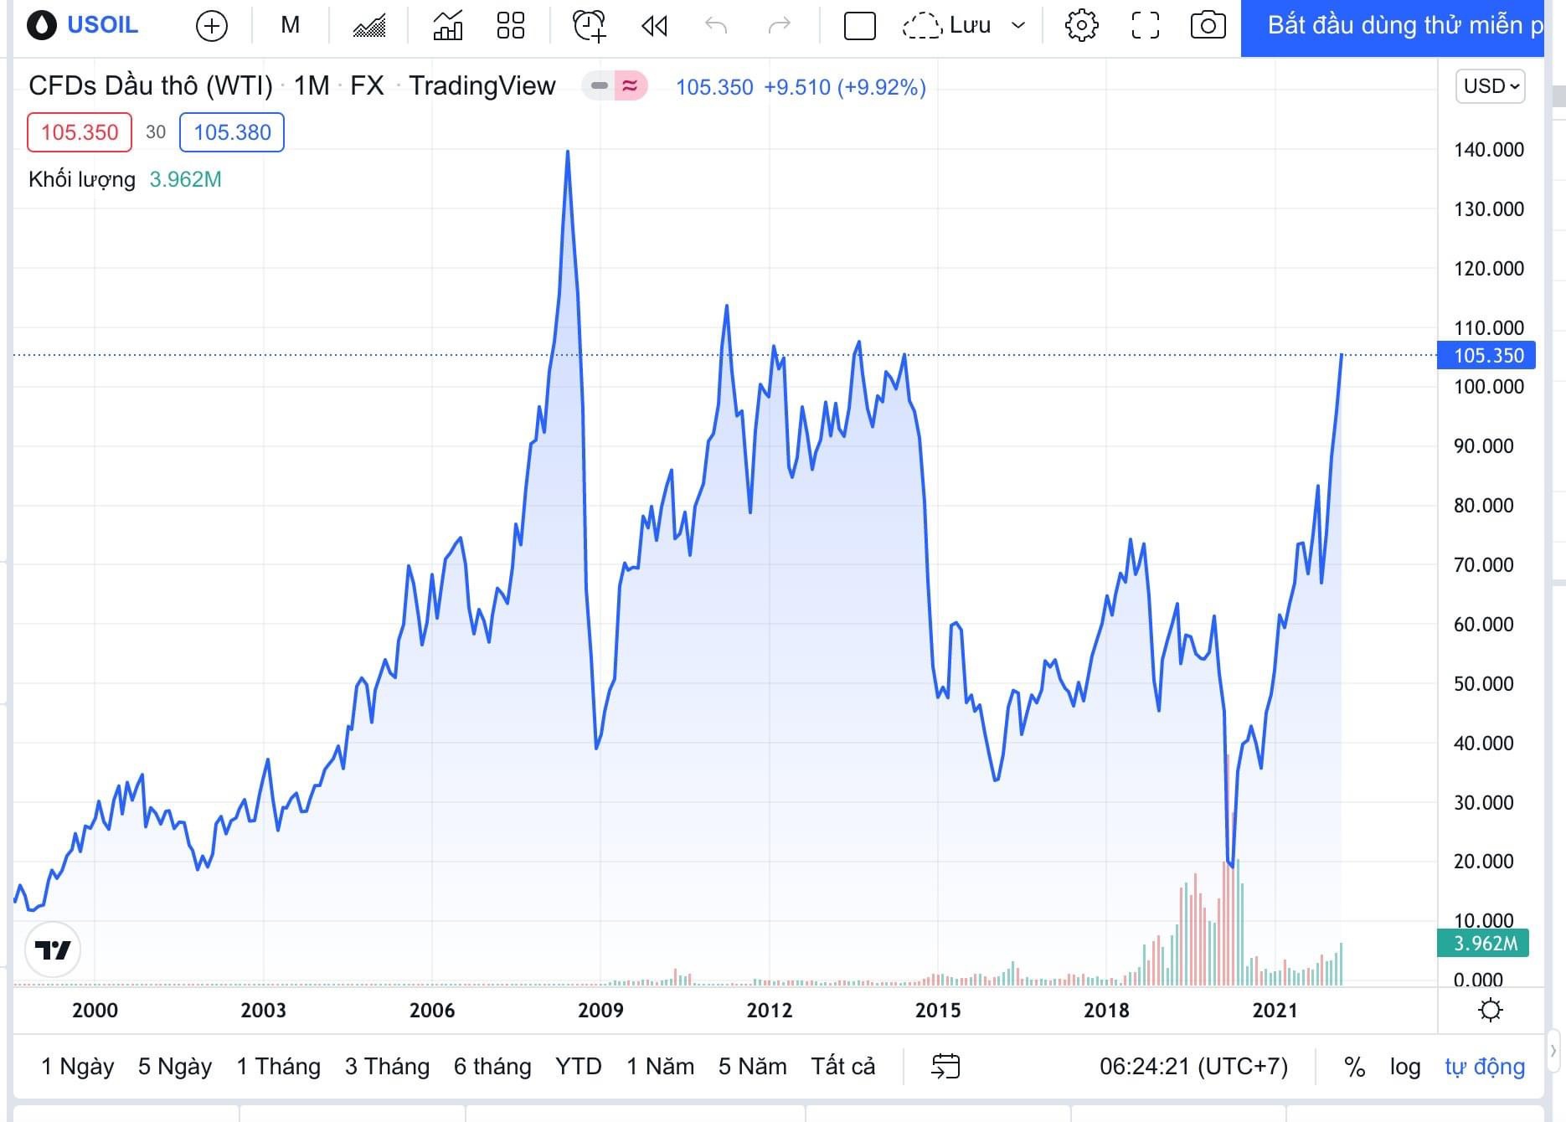
Task: Open the chart style selector
Action: 369,26
